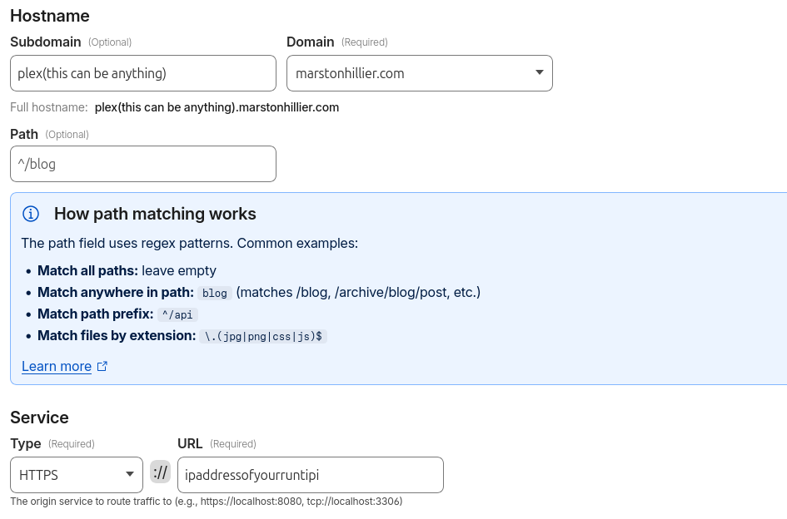
Task: Focus the Subdomain input field
Action: 142,73
